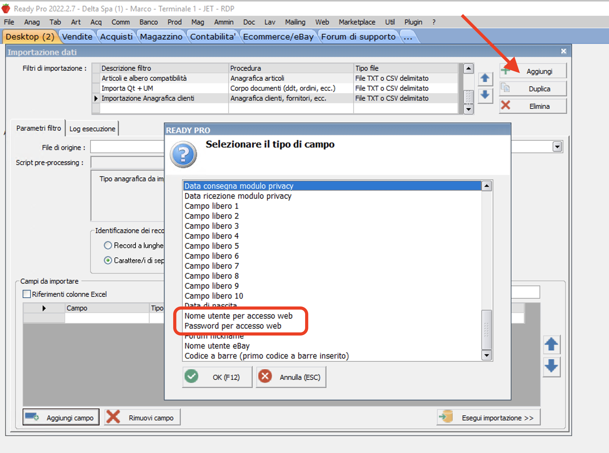The width and height of the screenshot is (609, 453).
Task: Click the Esegui importazione >> button
Action: [489, 417]
